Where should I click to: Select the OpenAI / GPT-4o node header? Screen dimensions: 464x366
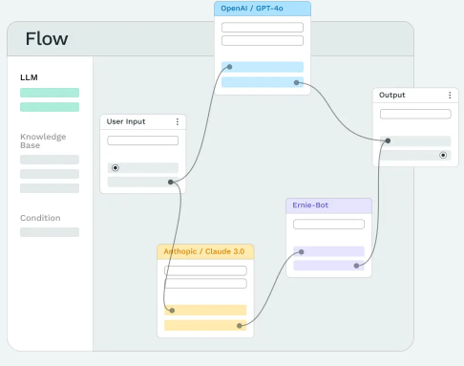coord(263,9)
